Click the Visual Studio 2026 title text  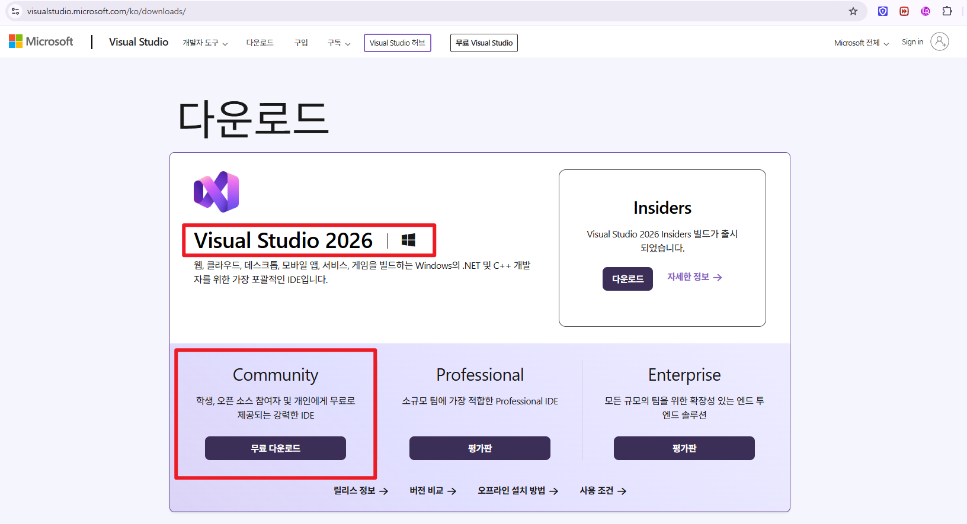coord(283,240)
